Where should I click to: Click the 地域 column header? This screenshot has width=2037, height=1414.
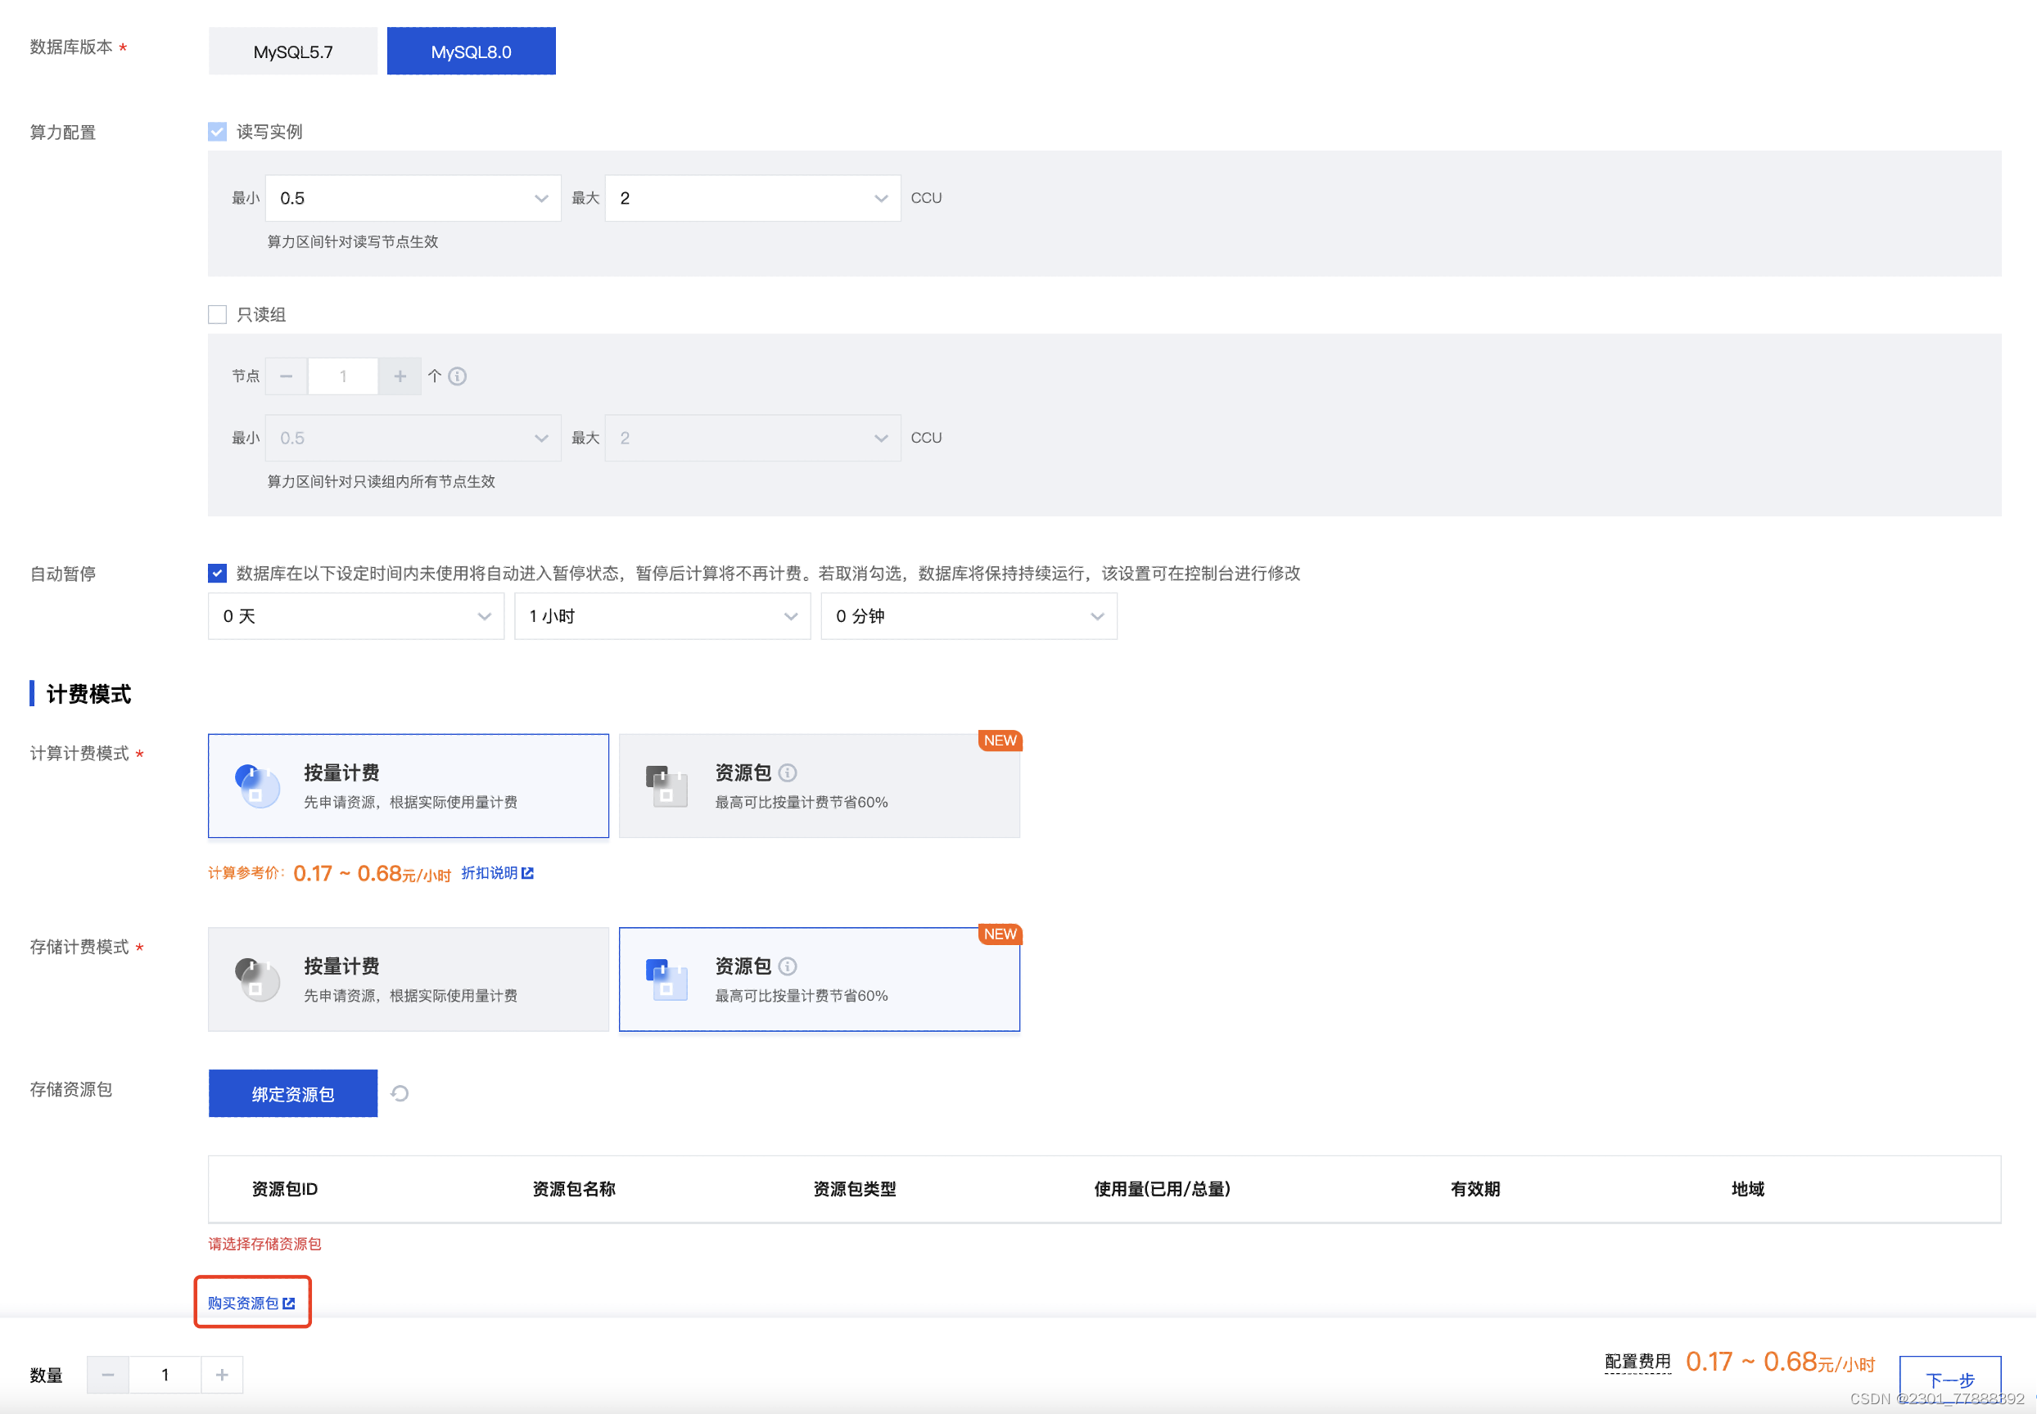[1748, 1190]
